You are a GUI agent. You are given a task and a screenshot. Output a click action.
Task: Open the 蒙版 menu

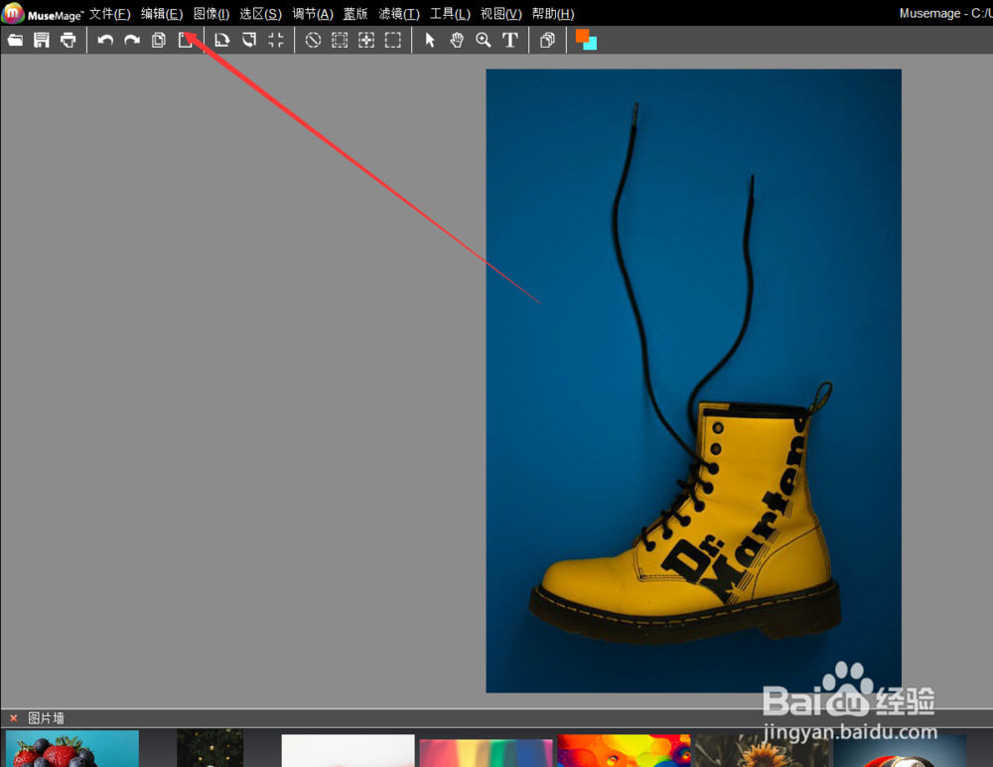click(355, 14)
